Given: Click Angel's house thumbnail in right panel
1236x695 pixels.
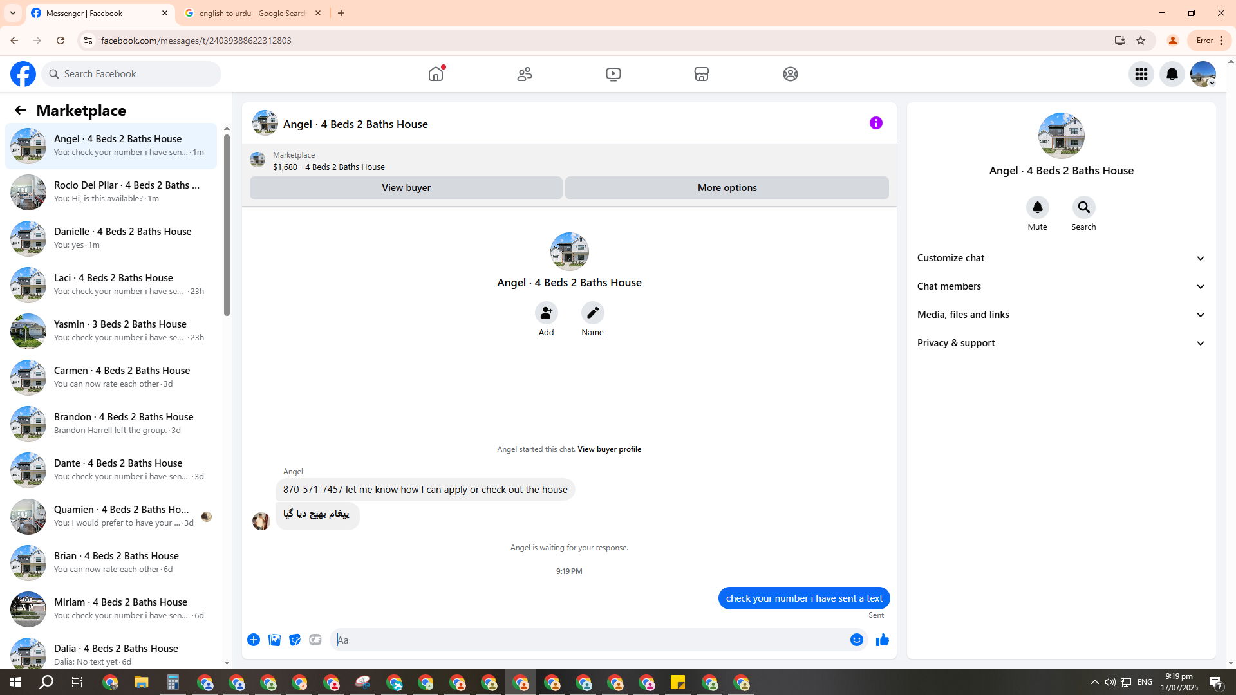Looking at the screenshot, I should click(x=1062, y=136).
